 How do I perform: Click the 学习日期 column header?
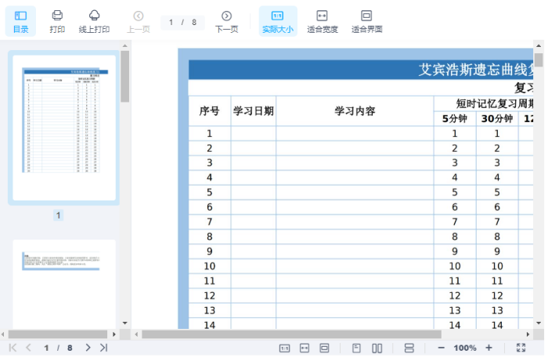(x=254, y=111)
